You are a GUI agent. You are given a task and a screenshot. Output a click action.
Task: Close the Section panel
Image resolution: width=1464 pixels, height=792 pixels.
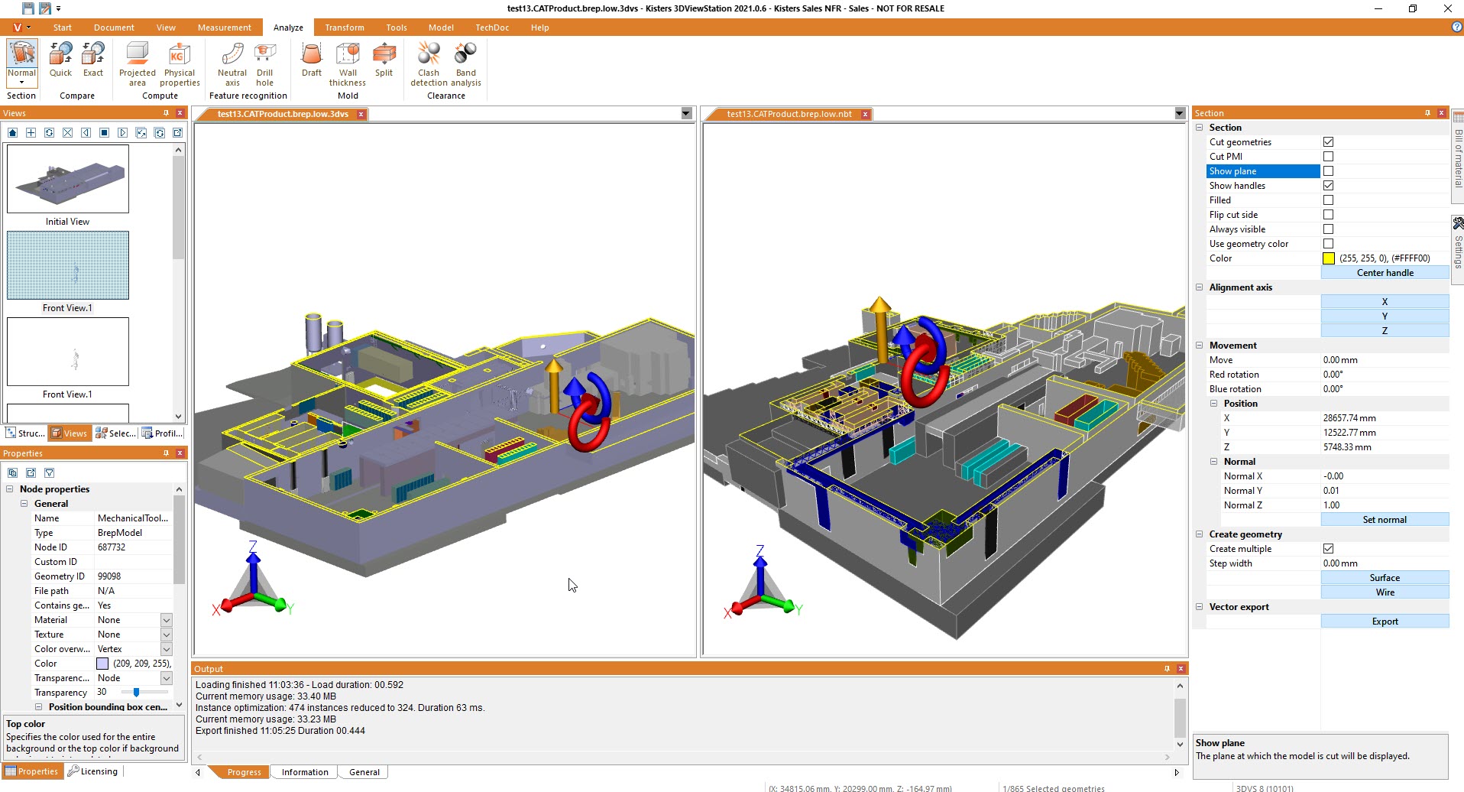(x=1442, y=113)
